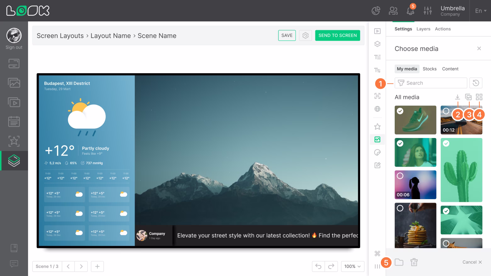Screen dimensions: 491x276
Task: Click Screen Layouts in breadcrumb
Action: [x=60, y=36]
